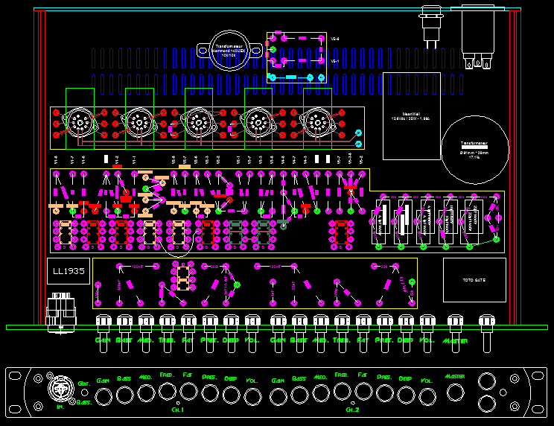This screenshot has height=426, width=554.
Task: Click the round toroidal Transformateur outline
Action: pos(475,150)
